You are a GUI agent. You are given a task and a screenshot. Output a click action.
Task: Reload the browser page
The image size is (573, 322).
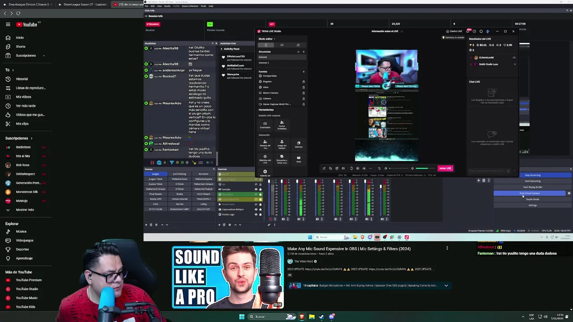click(18, 13)
